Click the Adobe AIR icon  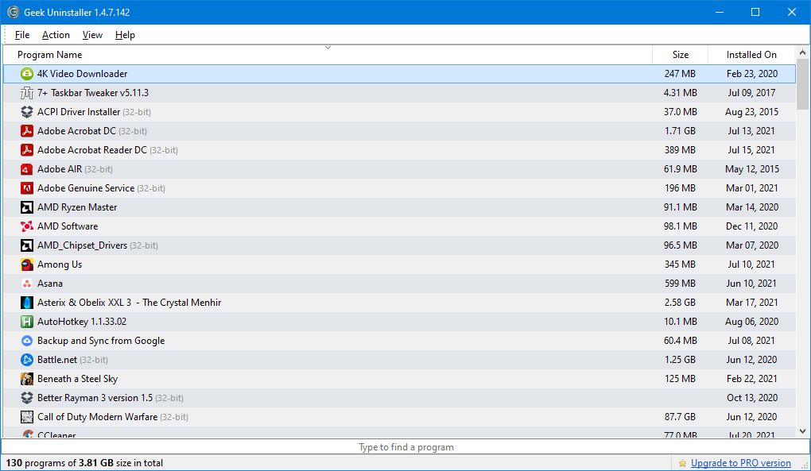[27, 169]
